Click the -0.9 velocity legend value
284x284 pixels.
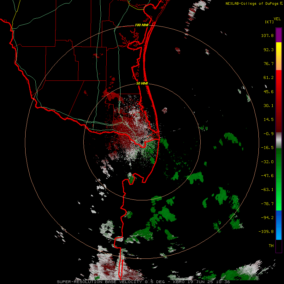(x=269, y=134)
